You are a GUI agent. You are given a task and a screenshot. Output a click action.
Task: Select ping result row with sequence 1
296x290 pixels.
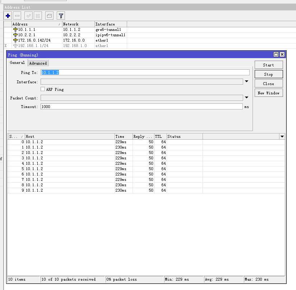pos(147,147)
